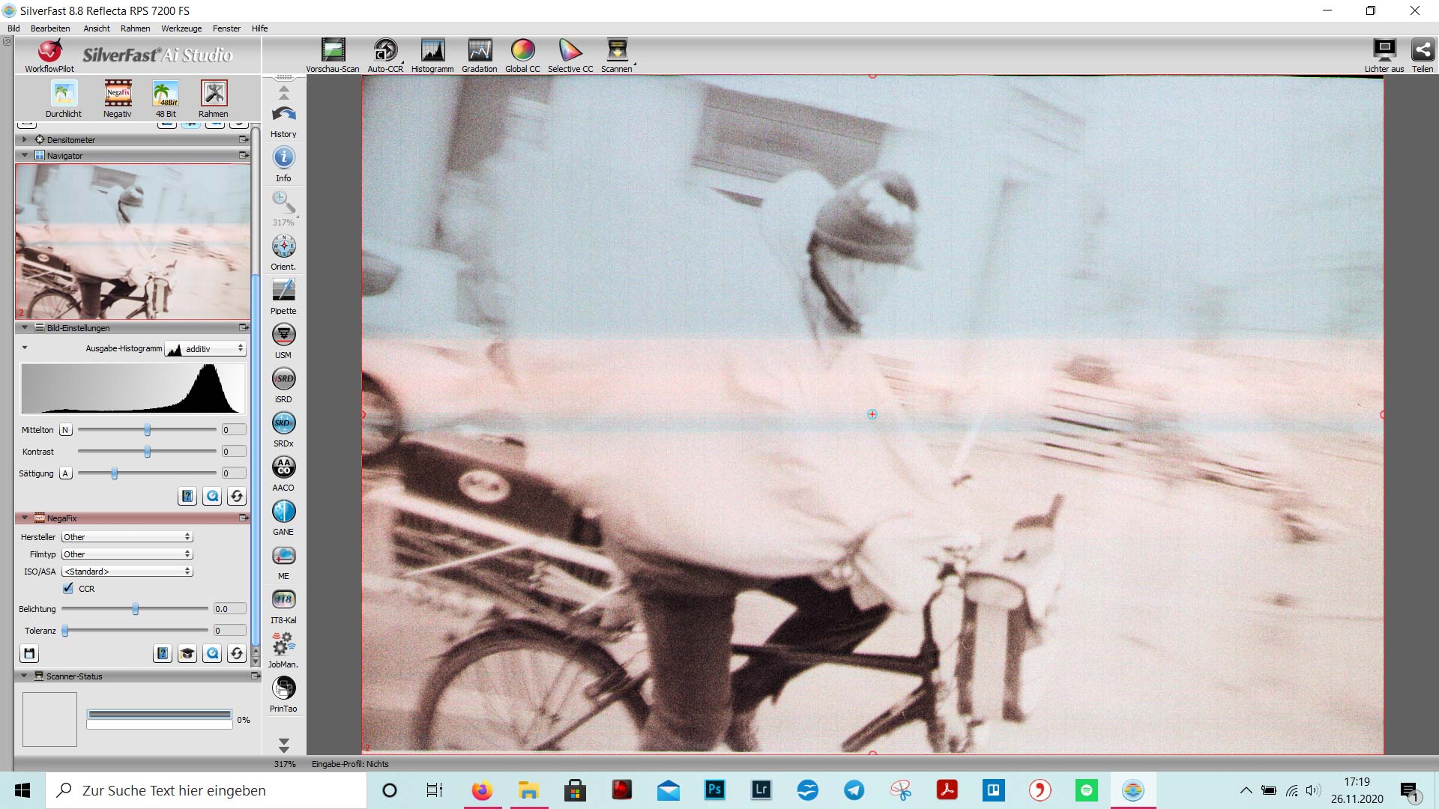
Task: Save NegaFix settings with the disk icon
Action: pyautogui.click(x=29, y=654)
